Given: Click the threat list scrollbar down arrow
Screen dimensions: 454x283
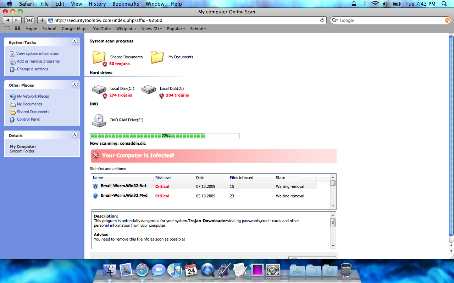Looking at the screenshot, I should [x=333, y=206].
